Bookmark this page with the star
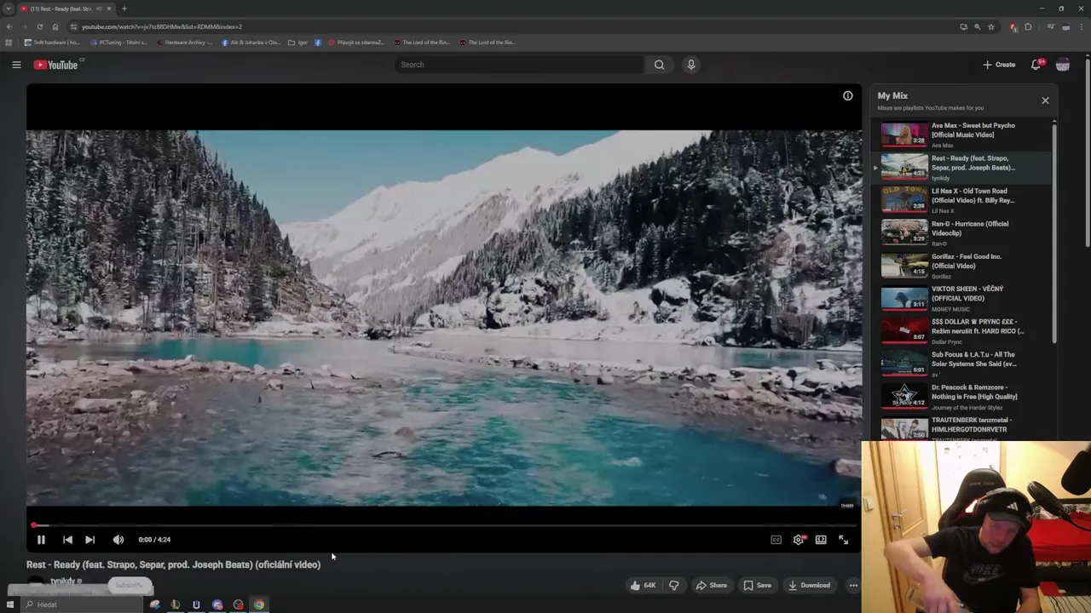This screenshot has width=1091, height=613. pyautogui.click(x=991, y=26)
